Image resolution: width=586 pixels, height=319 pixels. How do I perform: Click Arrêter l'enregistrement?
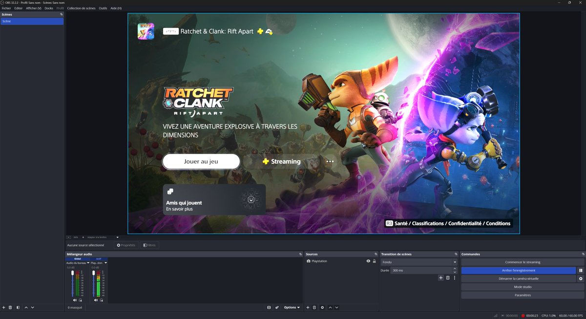519,270
